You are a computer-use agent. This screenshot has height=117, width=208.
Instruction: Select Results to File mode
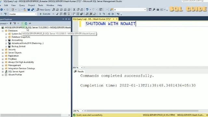pos(95,14)
